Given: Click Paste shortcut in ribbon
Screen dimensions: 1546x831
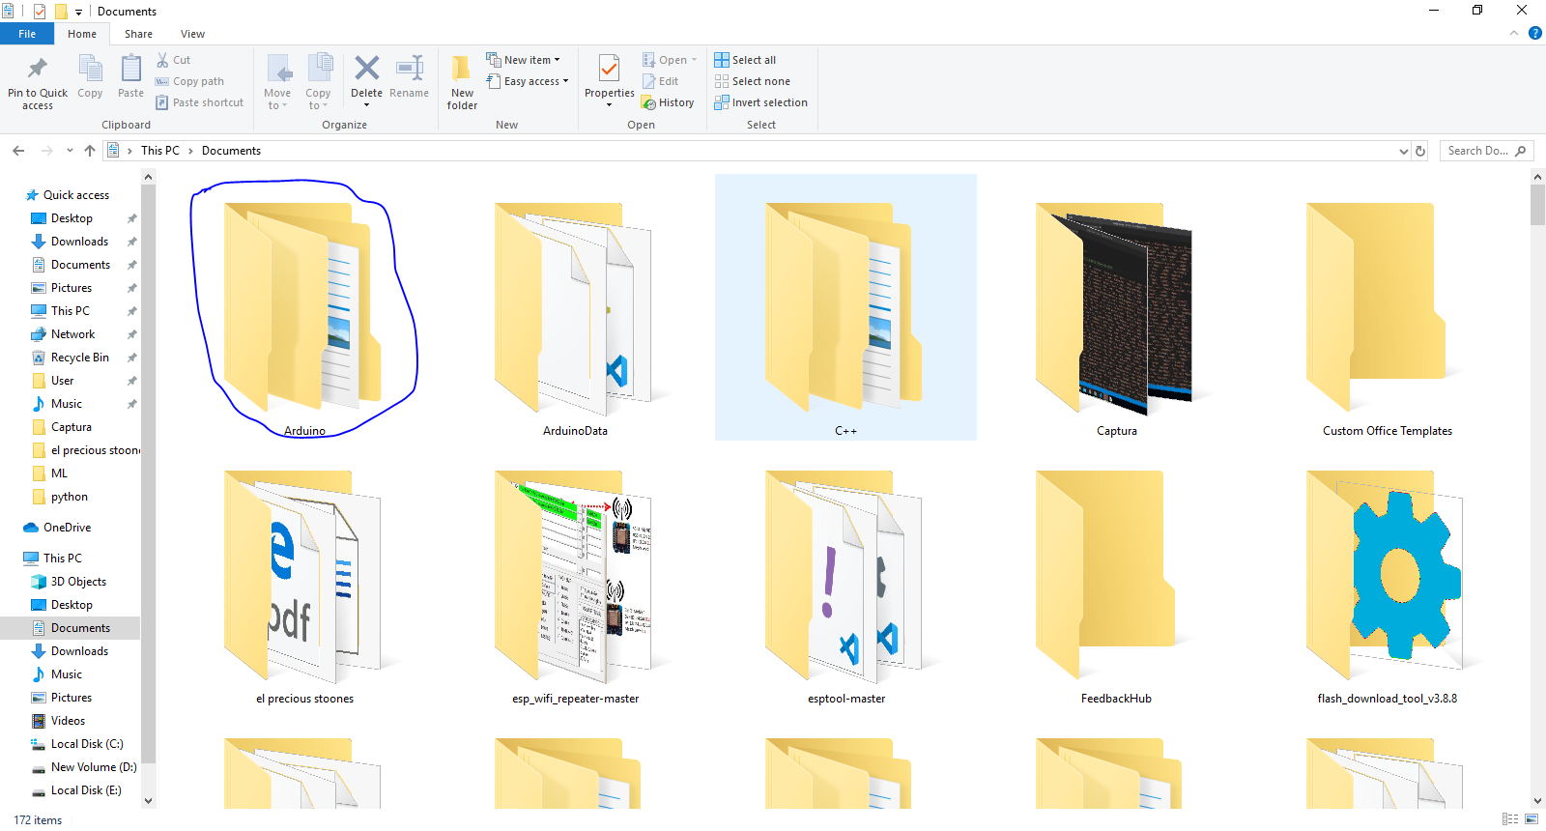Looking at the screenshot, I should tap(200, 102).
